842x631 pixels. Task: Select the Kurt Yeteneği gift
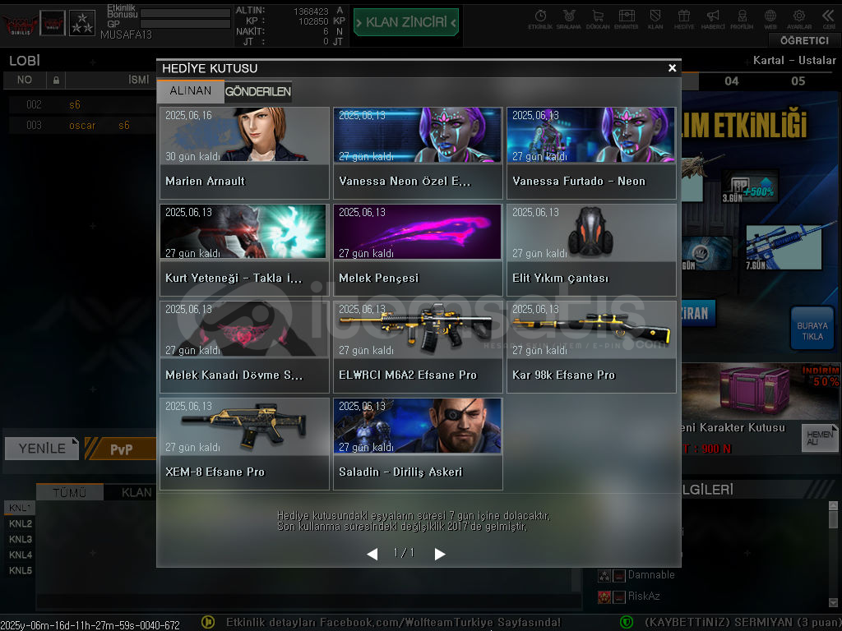click(244, 250)
